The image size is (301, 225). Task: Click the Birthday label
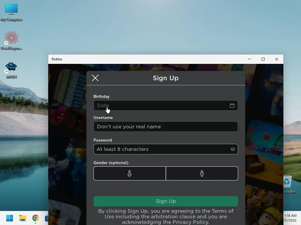coord(101,96)
